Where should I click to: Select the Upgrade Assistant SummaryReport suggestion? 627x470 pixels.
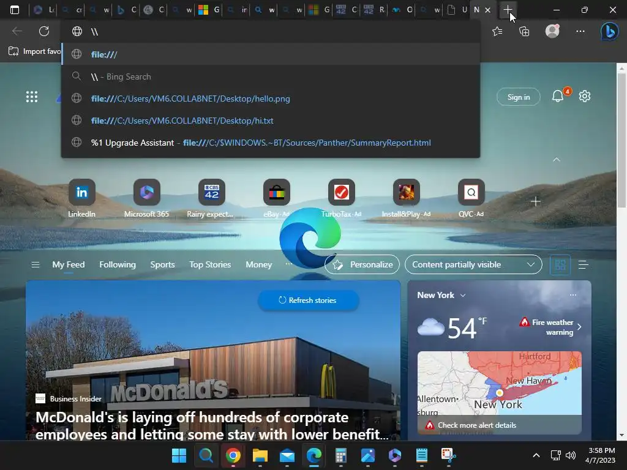click(271, 143)
